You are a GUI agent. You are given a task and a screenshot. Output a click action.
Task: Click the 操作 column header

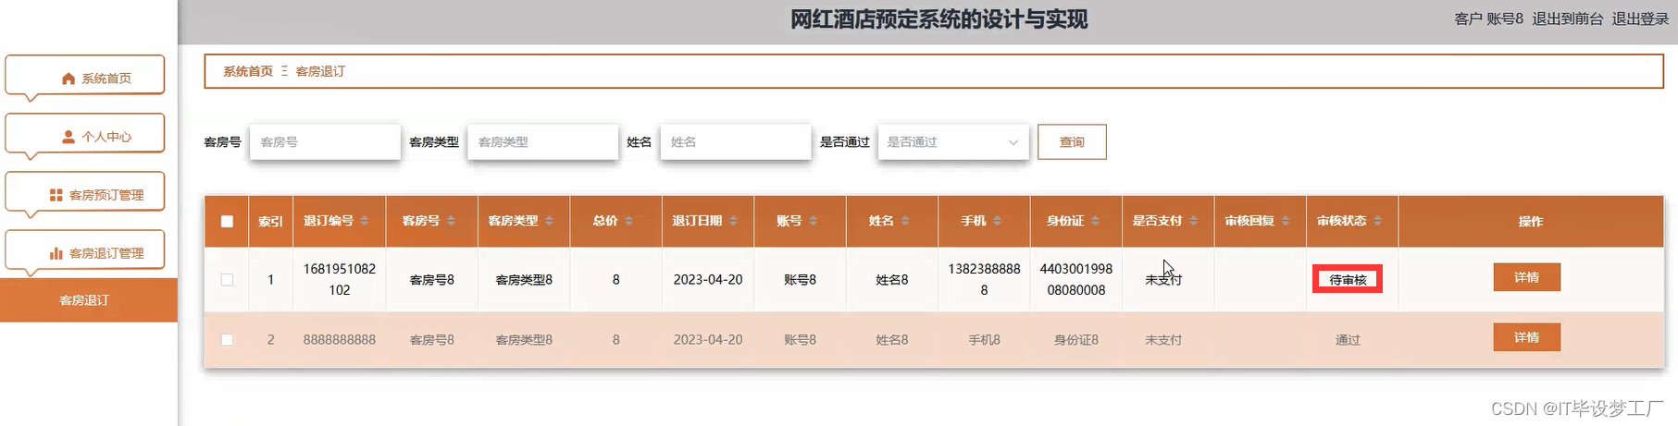tap(1531, 221)
